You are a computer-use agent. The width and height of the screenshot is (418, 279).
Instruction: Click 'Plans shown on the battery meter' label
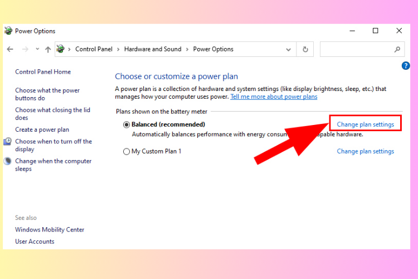tap(162, 112)
